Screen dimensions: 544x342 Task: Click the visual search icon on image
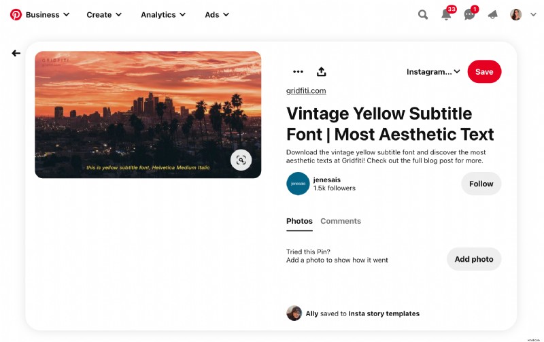point(240,160)
